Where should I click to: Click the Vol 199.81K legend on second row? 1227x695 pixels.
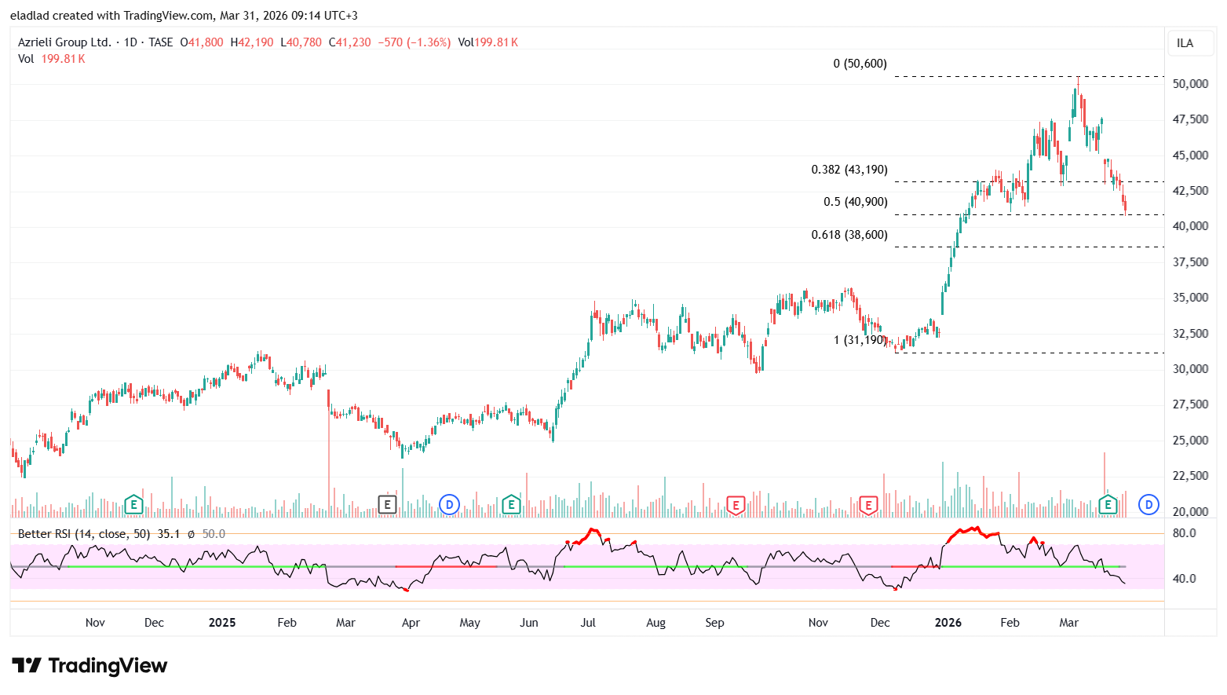pos(52,59)
